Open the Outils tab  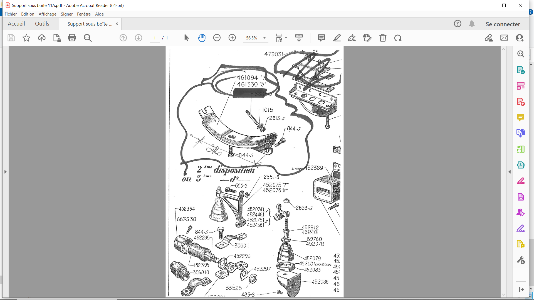[x=42, y=24]
